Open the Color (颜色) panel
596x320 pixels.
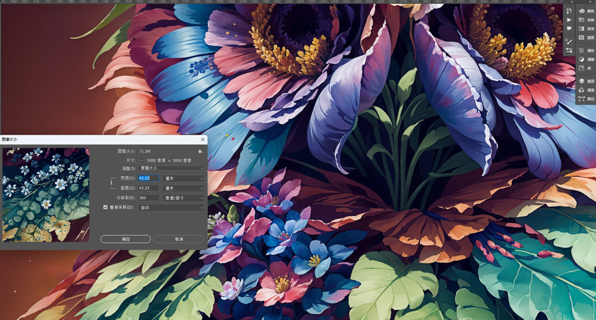click(x=586, y=11)
